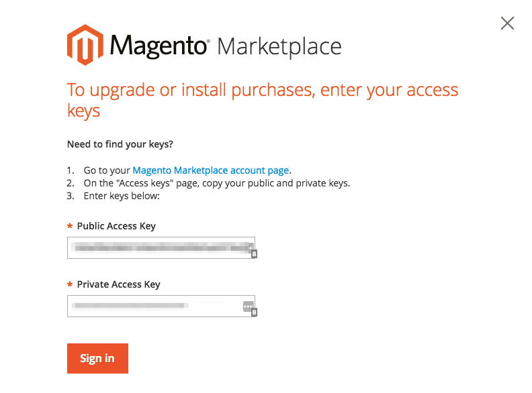532x393 pixels.
Task: Click the red asterisk beside Private Access Key
Action: tap(70, 284)
